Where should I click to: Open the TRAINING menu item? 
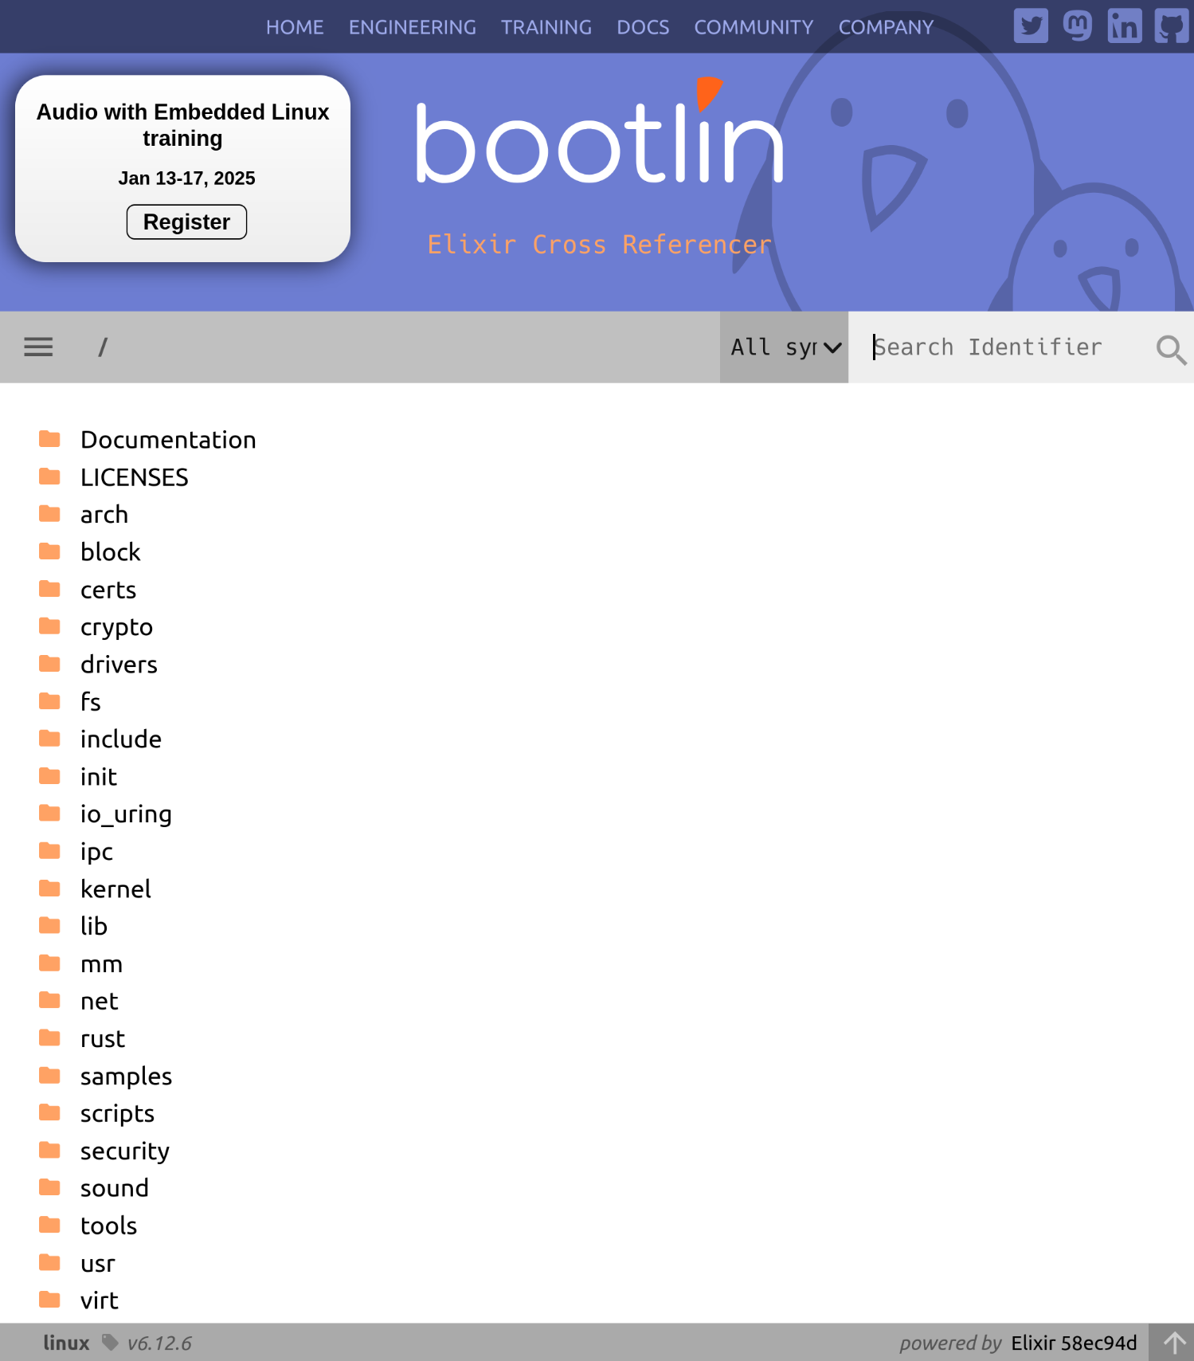click(x=546, y=27)
